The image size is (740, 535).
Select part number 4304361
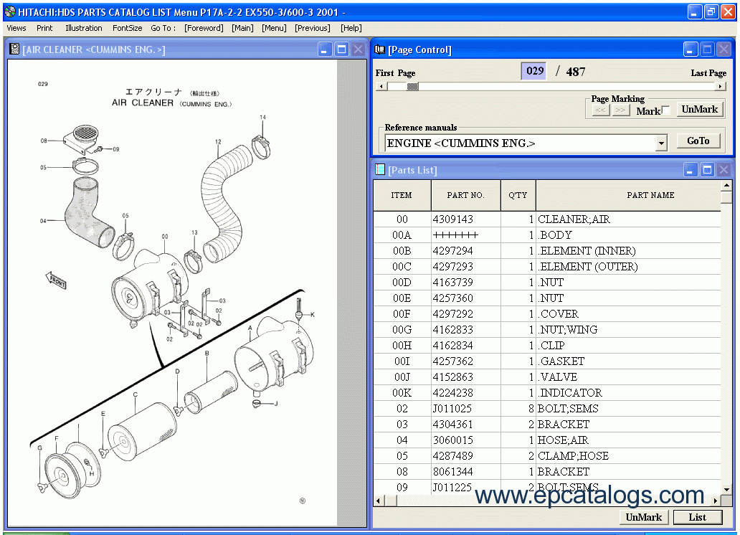[x=453, y=425]
